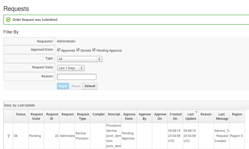Open request 22 row via Pending cell
The height and width of the screenshot is (149, 249).
click(x=35, y=136)
